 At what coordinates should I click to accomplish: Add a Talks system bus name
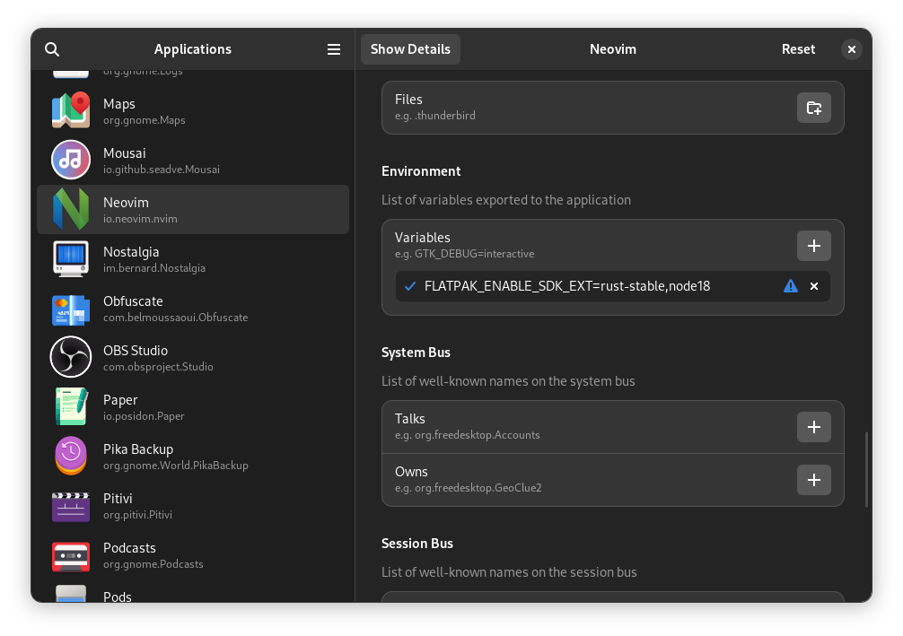(x=813, y=427)
